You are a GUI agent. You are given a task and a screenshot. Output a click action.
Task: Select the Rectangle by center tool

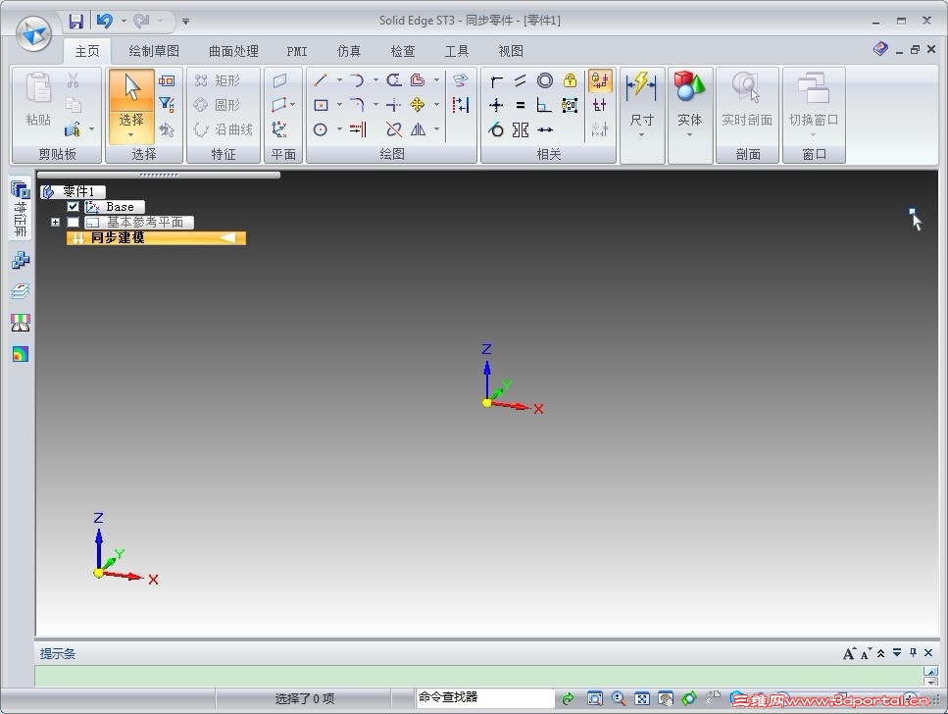click(x=321, y=105)
